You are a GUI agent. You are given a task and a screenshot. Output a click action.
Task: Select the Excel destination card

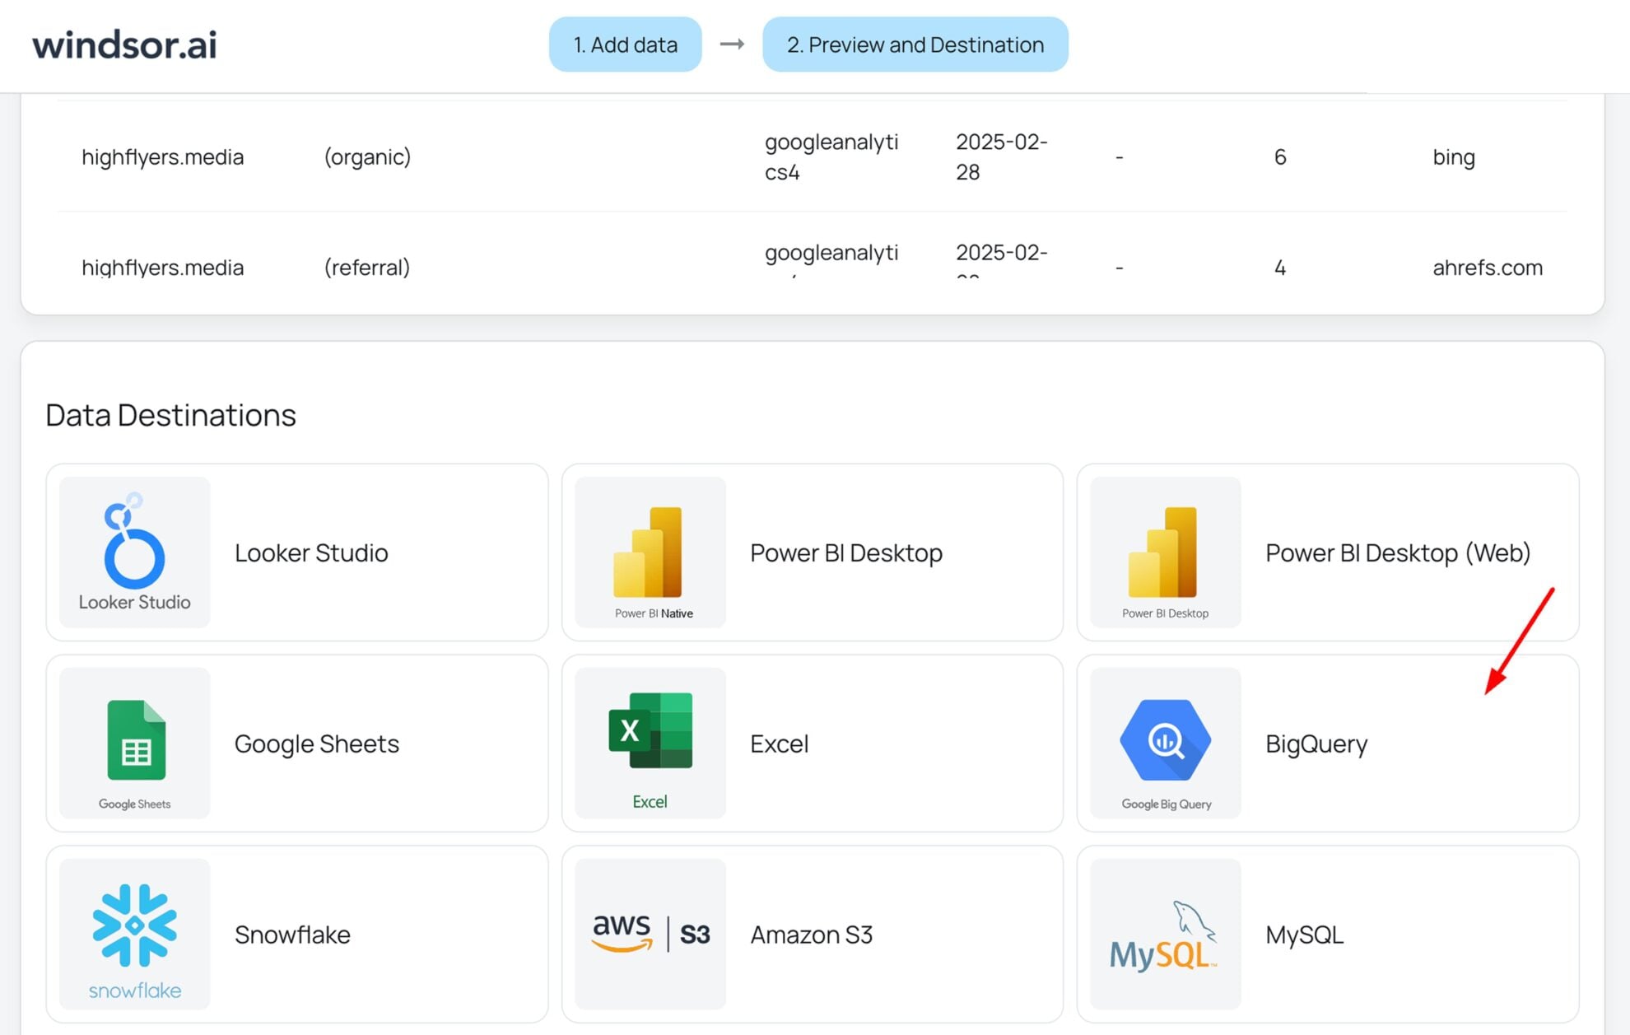click(x=812, y=743)
